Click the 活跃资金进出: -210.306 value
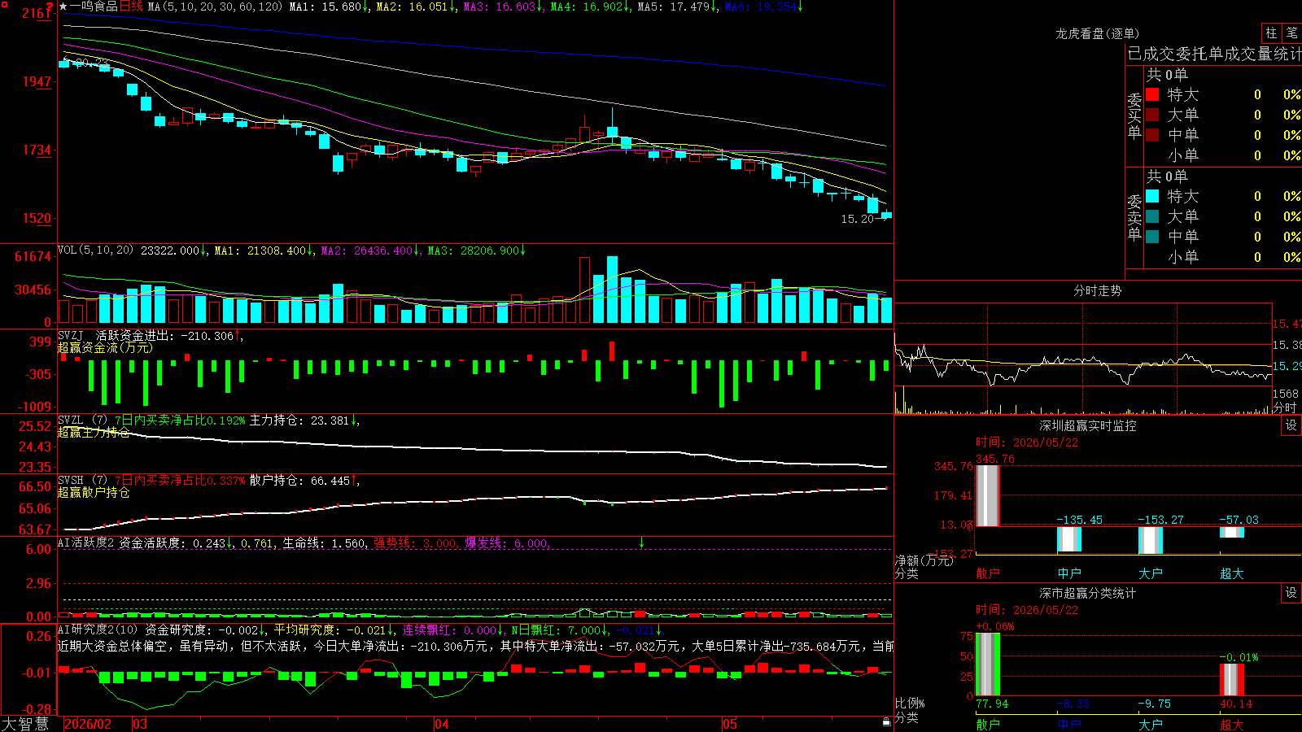 165,335
